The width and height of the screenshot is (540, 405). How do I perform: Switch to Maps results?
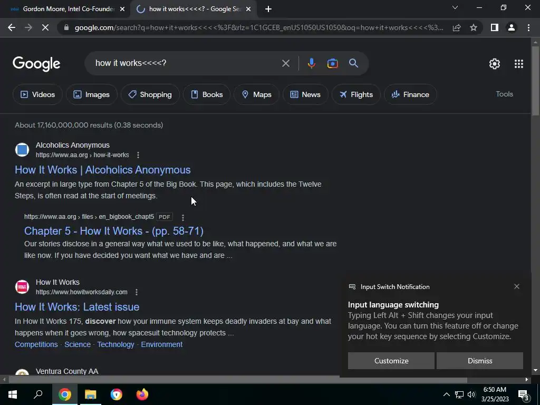(x=257, y=94)
